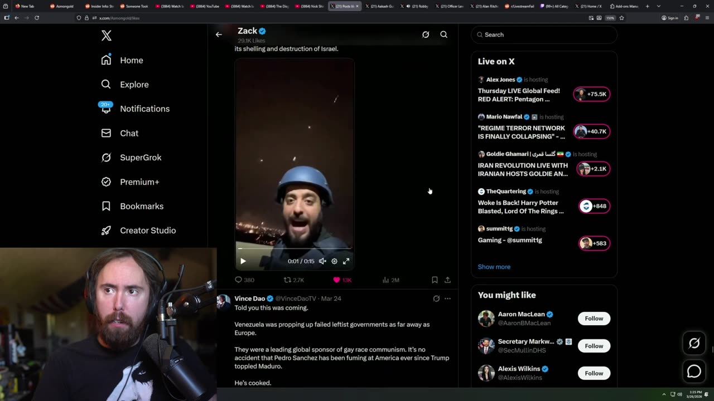Follow Secretary Markw...
This screenshot has height=401, width=714.
(x=594, y=346)
